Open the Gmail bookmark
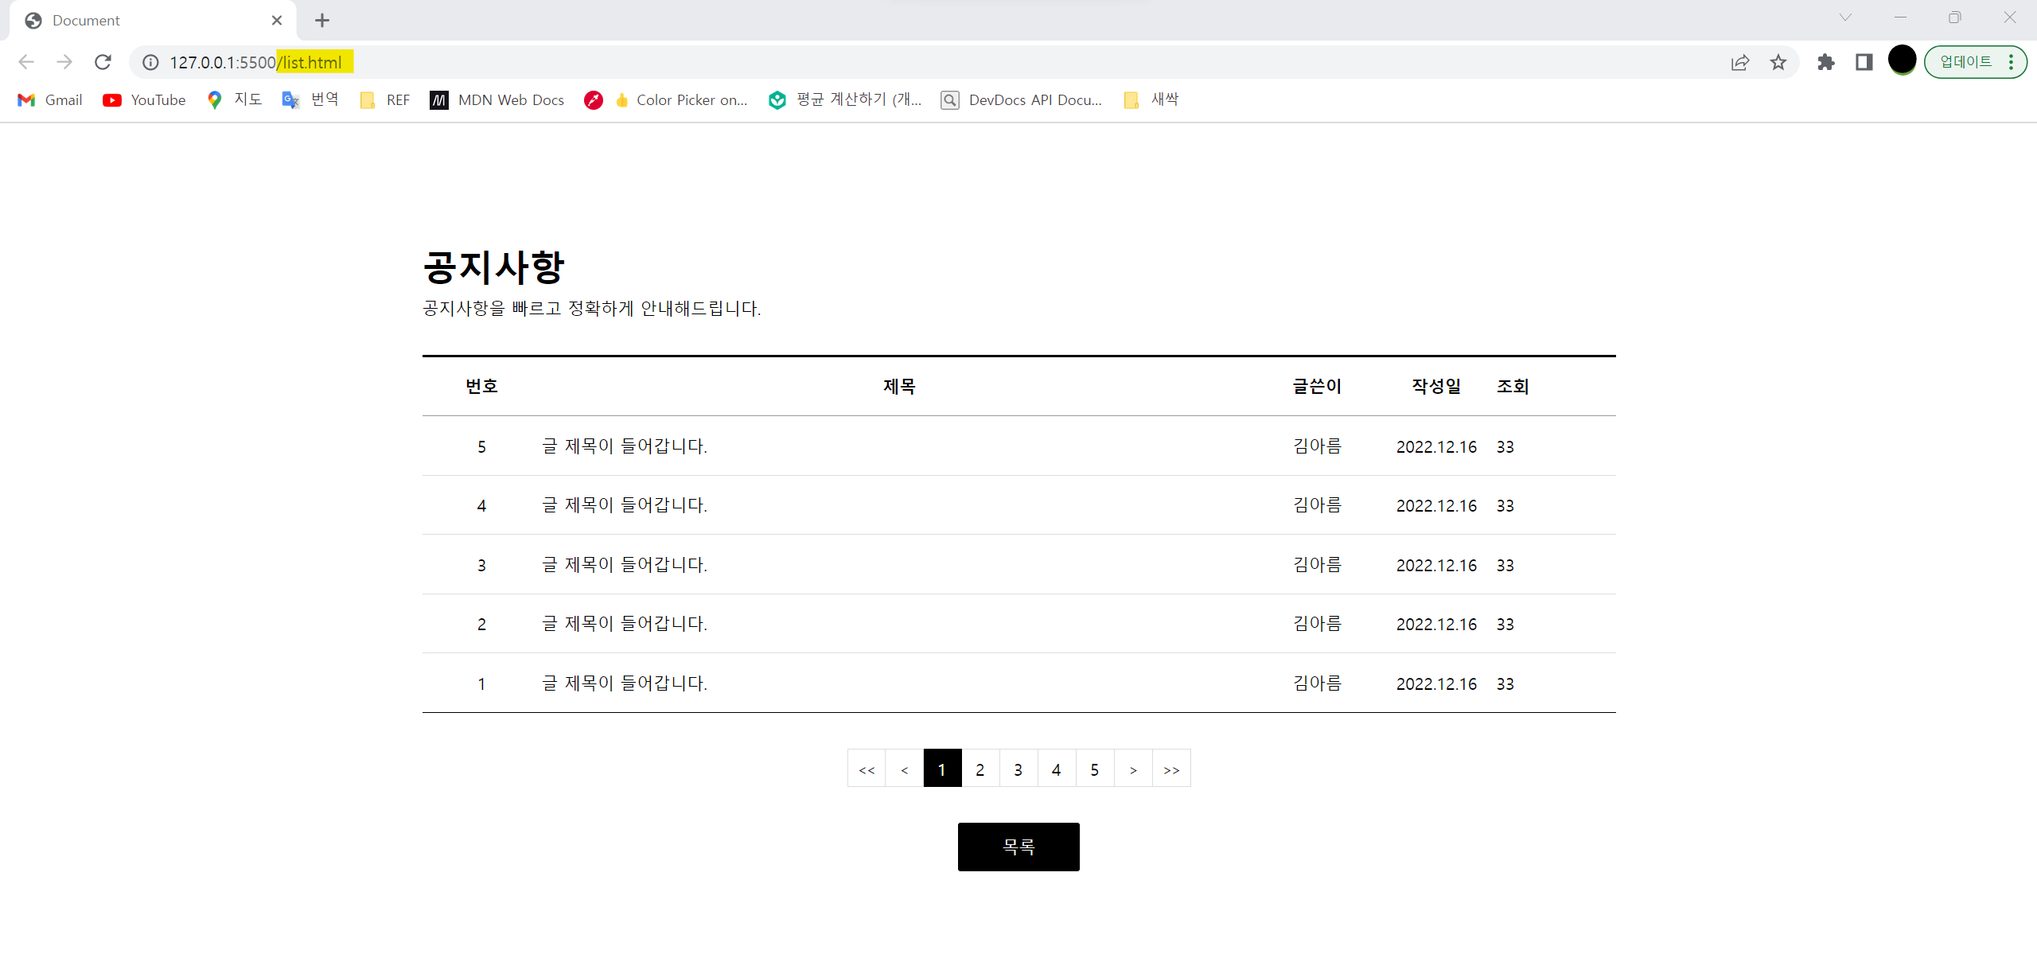This screenshot has height=958, width=2037. [50, 99]
